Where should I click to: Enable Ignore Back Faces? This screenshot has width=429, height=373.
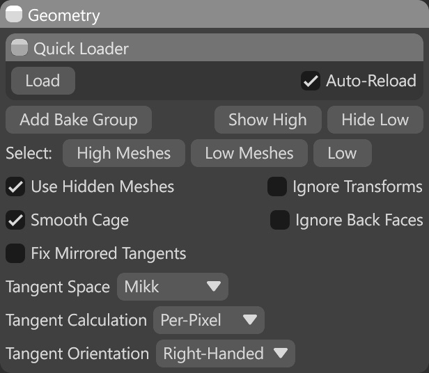click(280, 220)
